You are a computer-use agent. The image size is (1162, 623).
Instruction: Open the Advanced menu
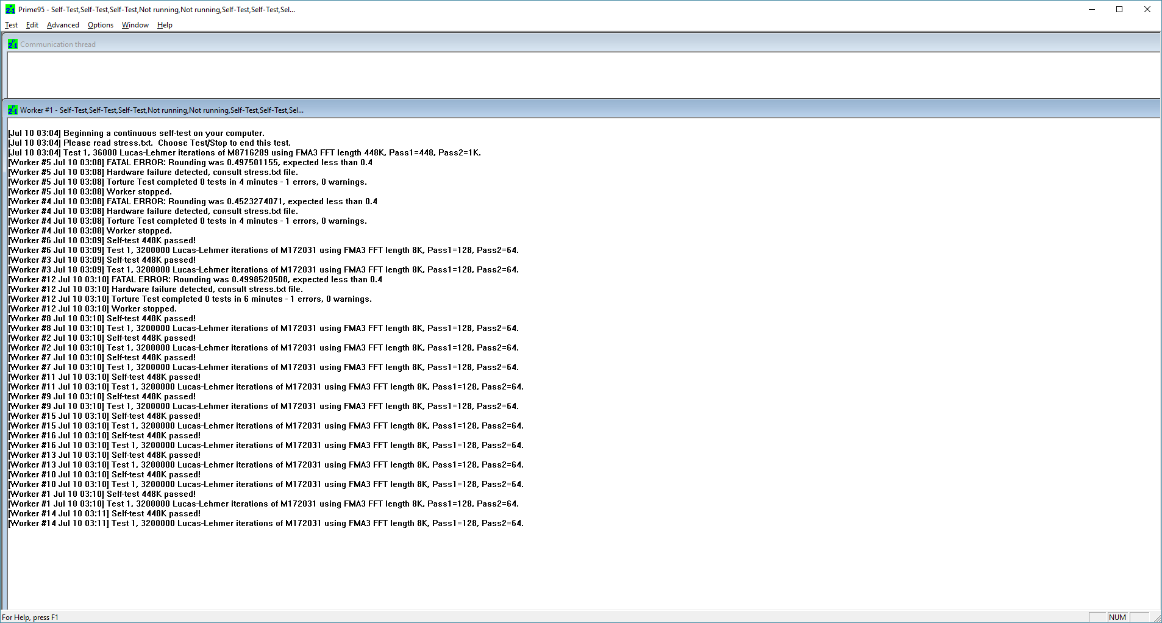[x=63, y=25]
